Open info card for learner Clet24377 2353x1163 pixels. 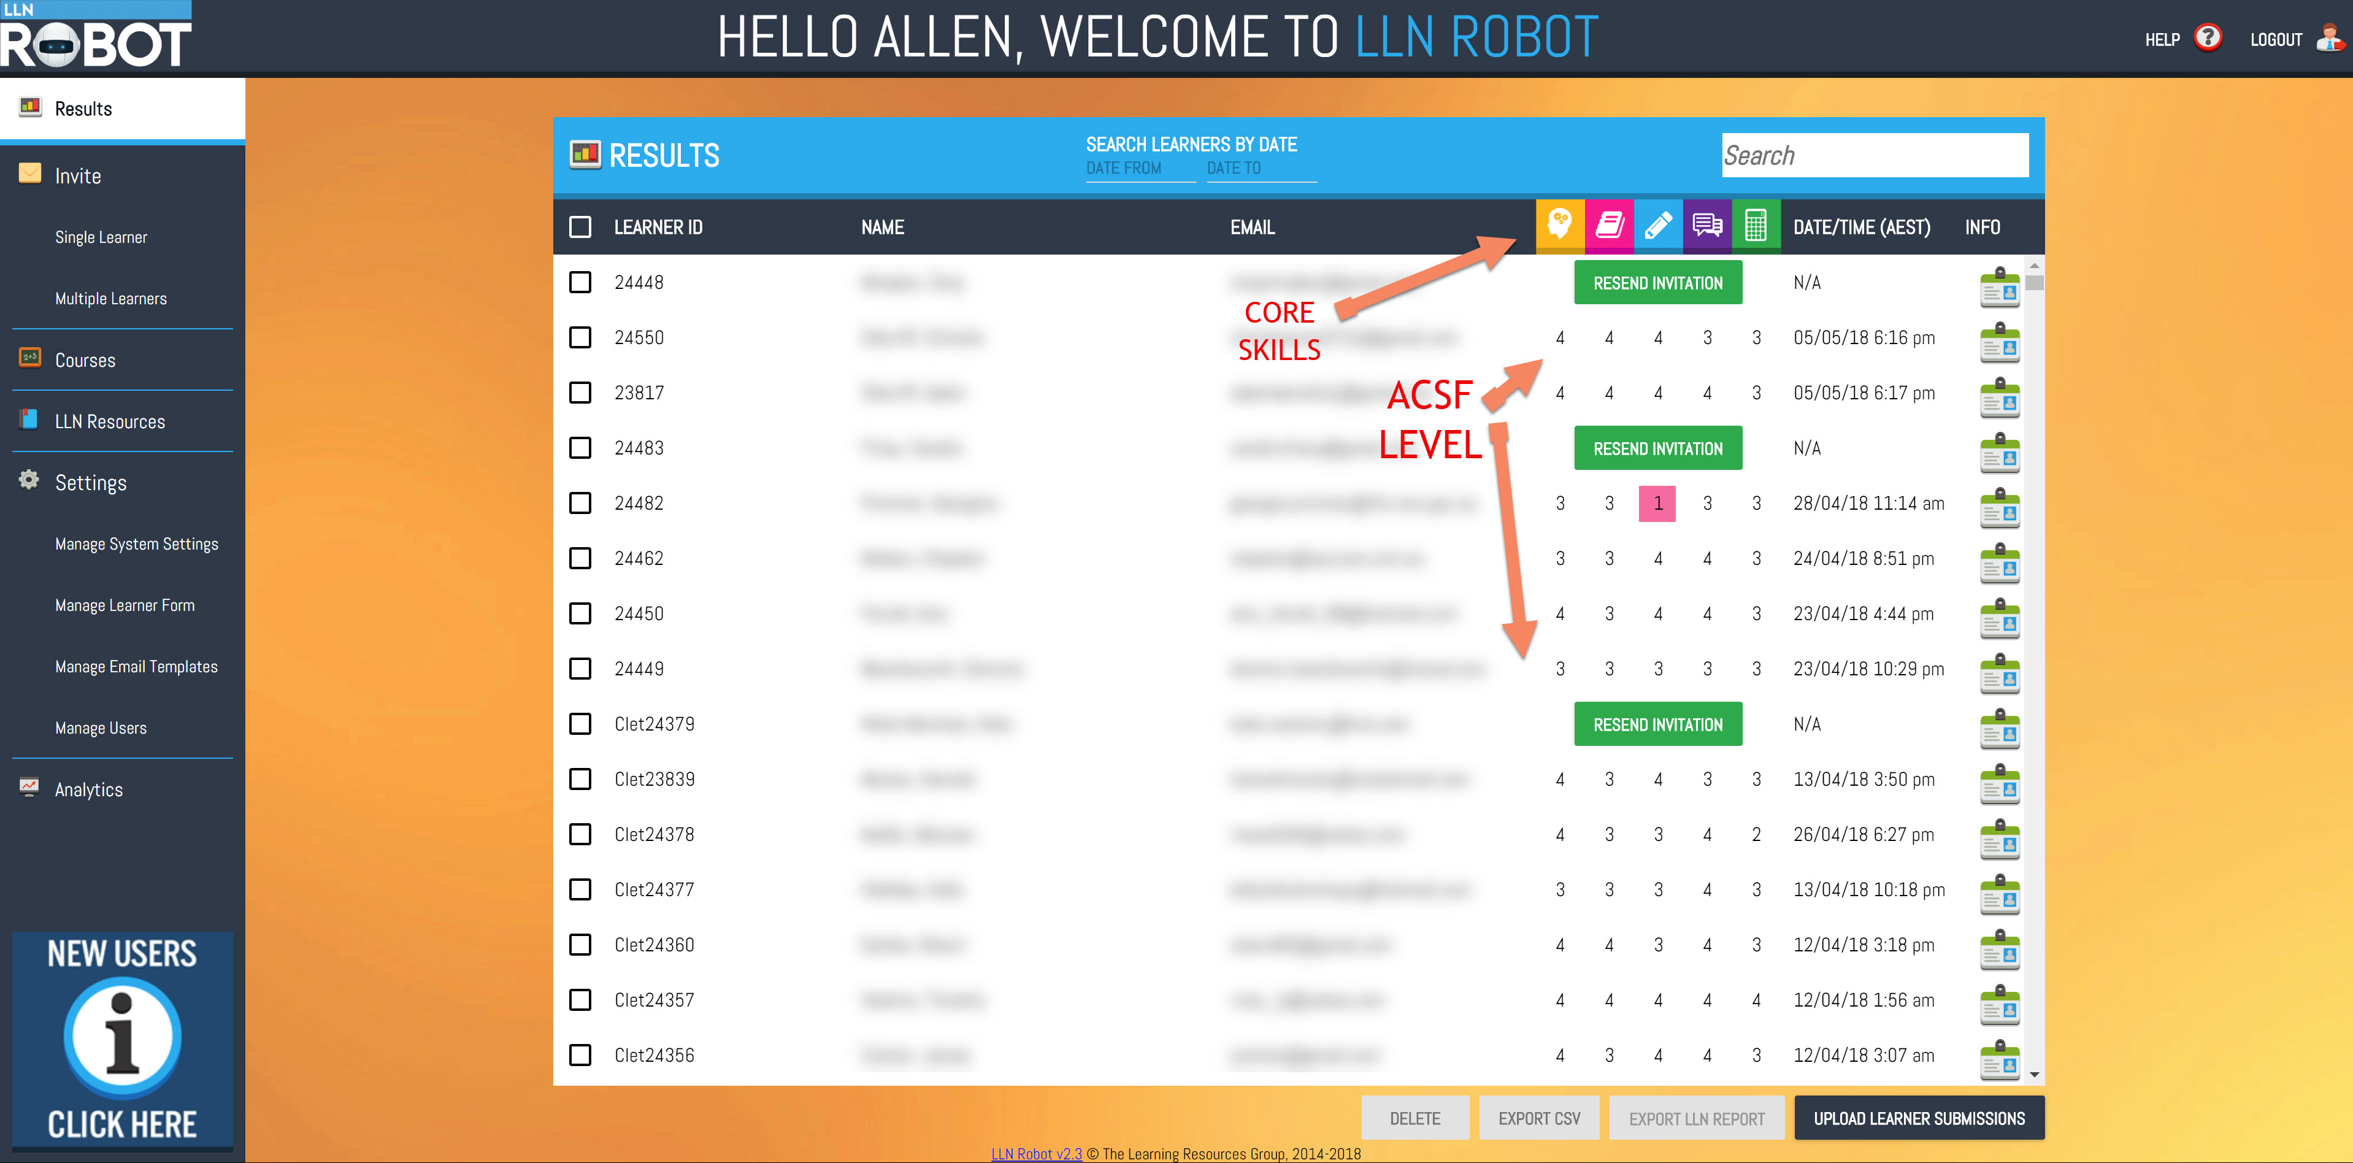[x=2000, y=894]
